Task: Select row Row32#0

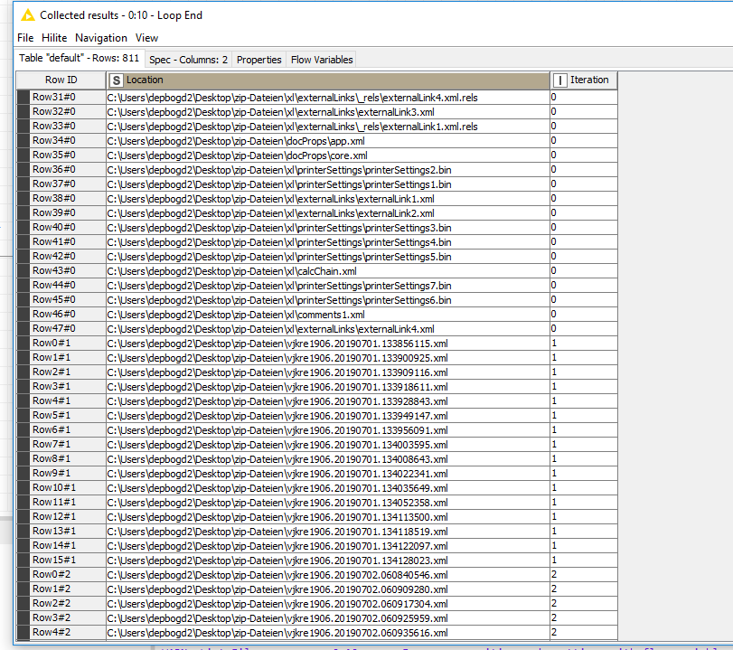Action: (61, 112)
